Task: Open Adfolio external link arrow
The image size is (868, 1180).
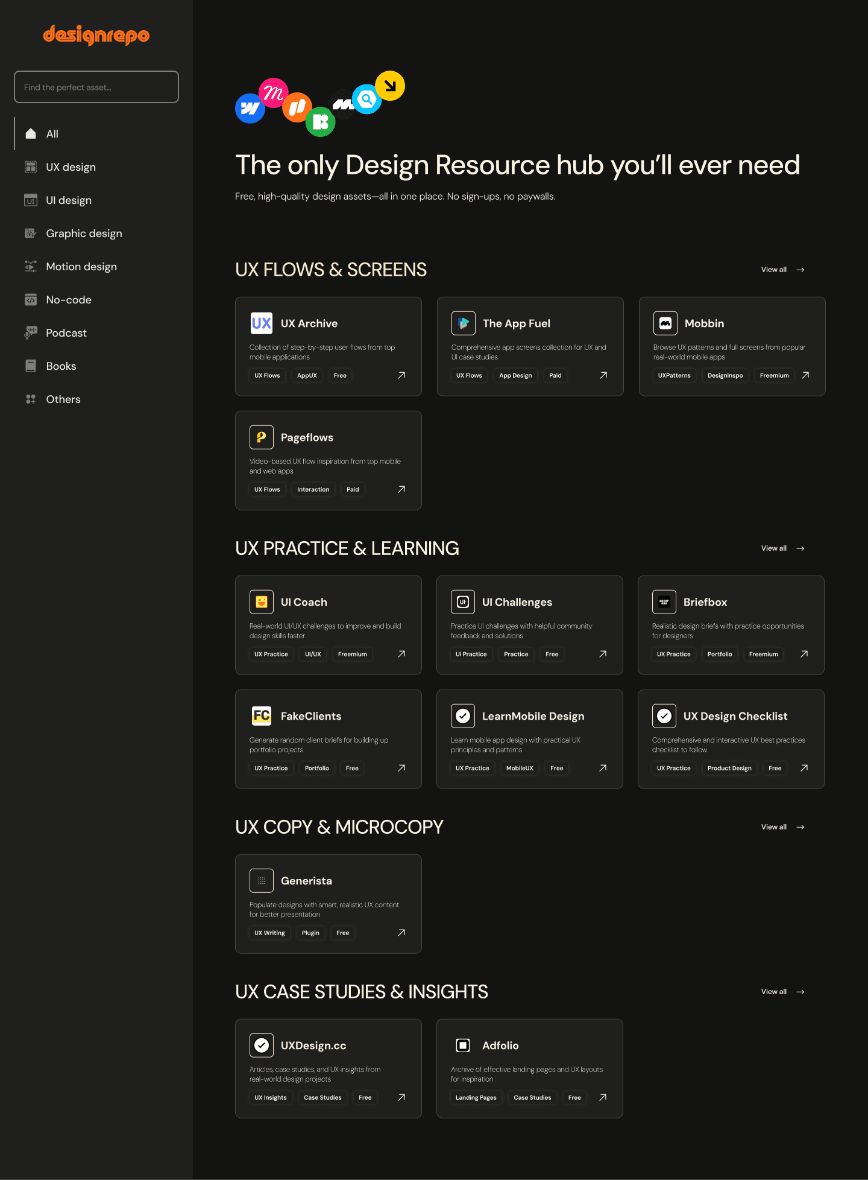Action: 603,1097
